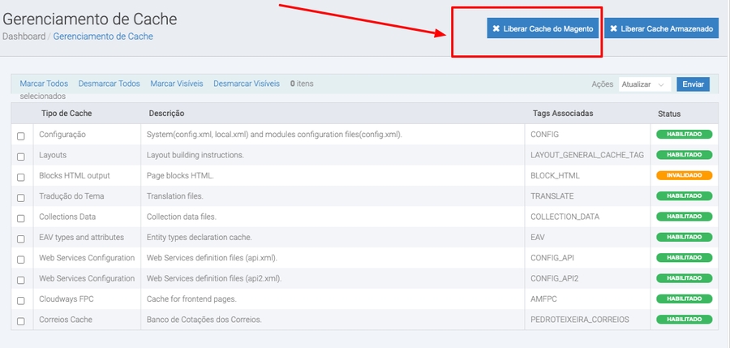Tick the Tradução do Tema checkbox
The height and width of the screenshot is (348, 730).
tap(21, 197)
